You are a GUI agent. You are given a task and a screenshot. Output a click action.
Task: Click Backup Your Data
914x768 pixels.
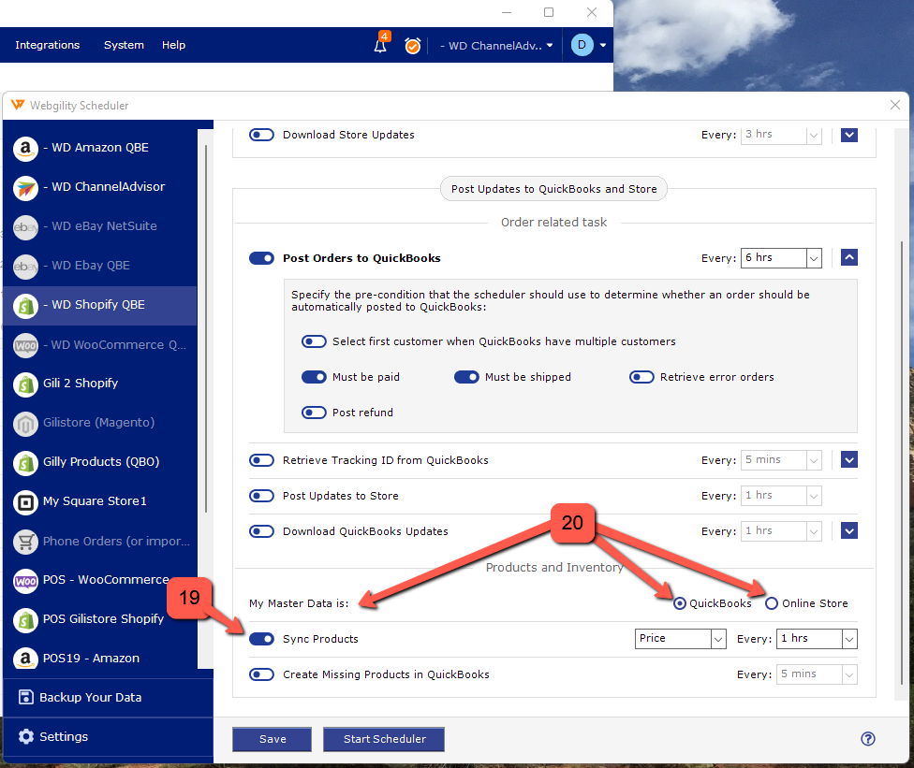(x=109, y=698)
